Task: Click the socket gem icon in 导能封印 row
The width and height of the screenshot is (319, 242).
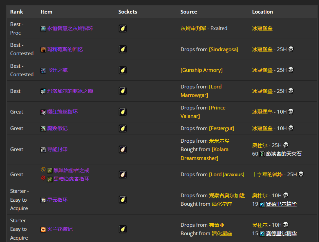Action: (x=123, y=149)
